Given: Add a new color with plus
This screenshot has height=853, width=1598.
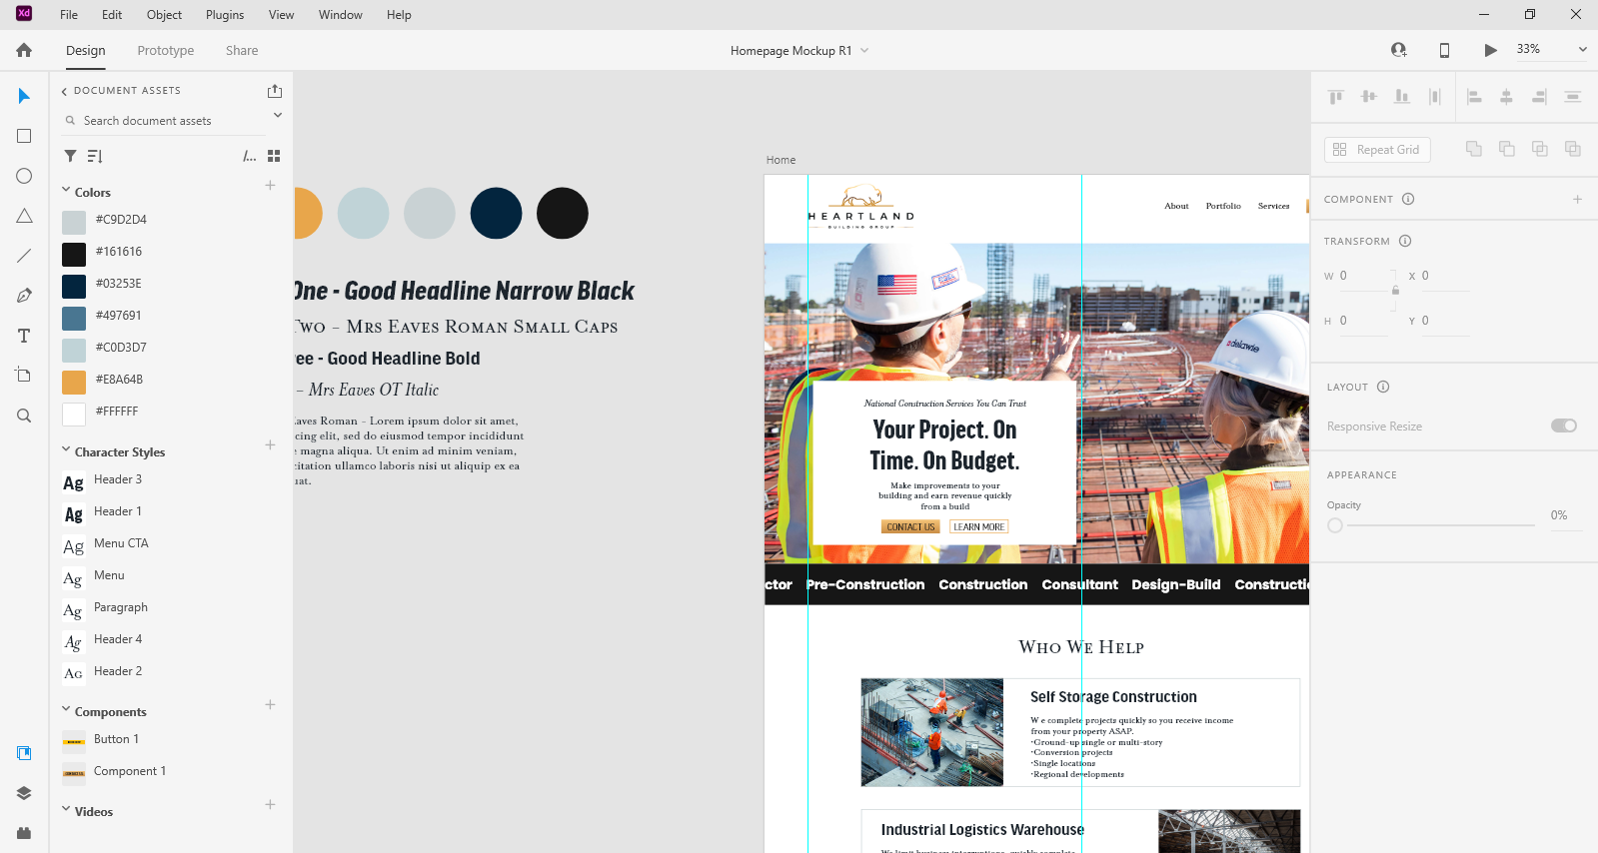Looking at the screenshot, I should coord(270,186).
